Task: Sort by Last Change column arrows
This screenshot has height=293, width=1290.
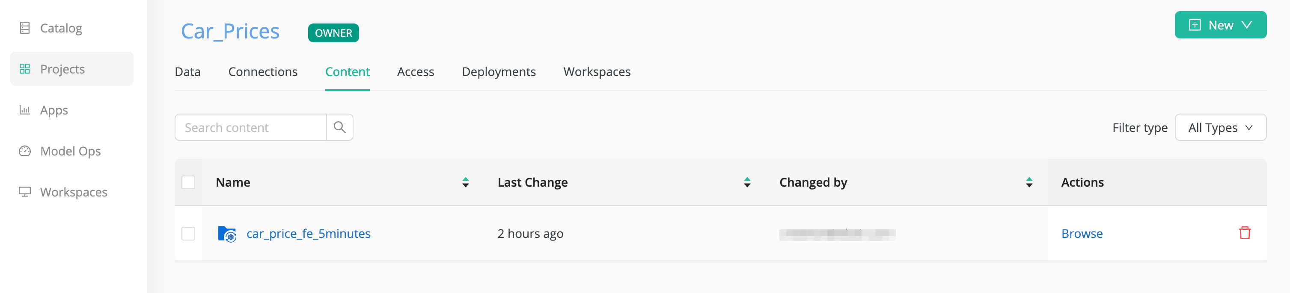Action: [747, 182]
